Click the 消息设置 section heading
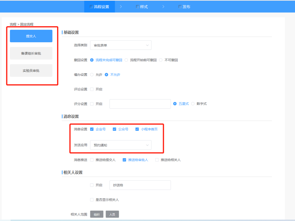Image resolution: width=295 pixels, height=221 pixels. (71, 117)
